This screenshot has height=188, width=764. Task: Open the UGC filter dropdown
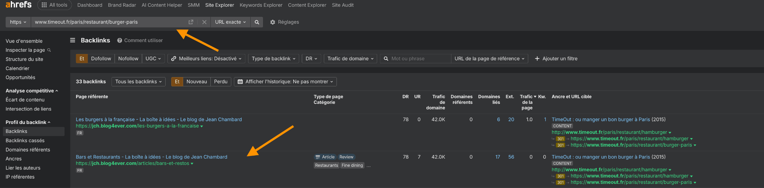click(x=153, y=58)
